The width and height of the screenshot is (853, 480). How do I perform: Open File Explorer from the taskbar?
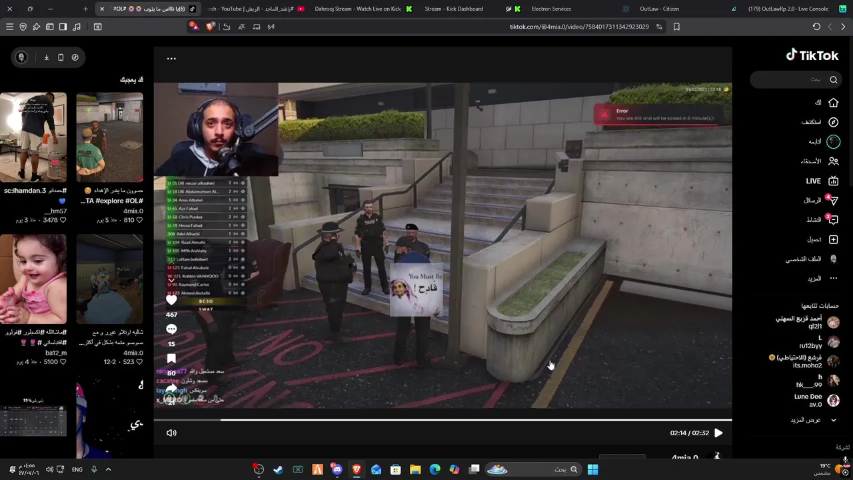[415, 469]
